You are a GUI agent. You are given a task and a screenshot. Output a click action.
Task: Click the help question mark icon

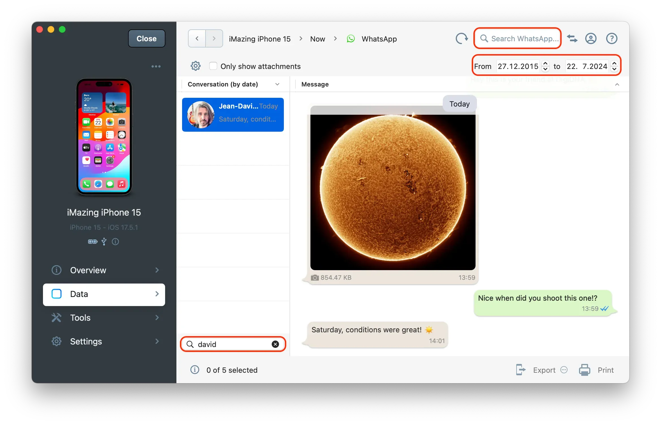612,38
